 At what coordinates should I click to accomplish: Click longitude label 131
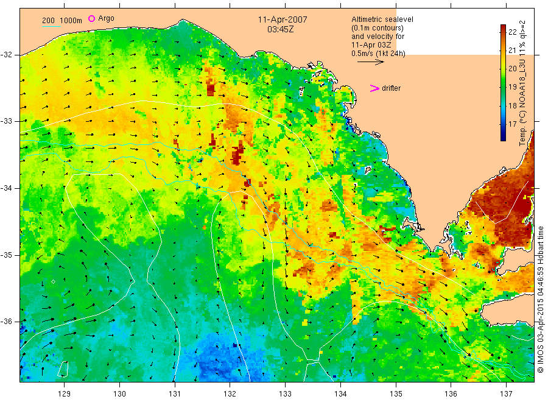click(x=175, y=394)
